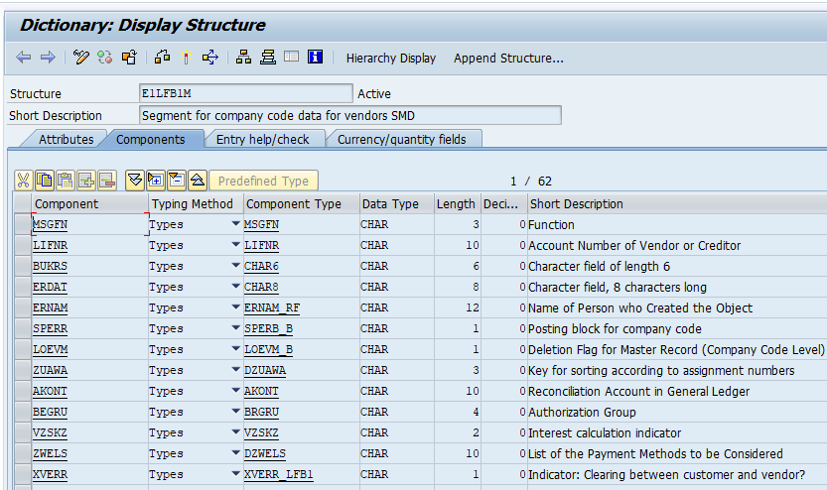Select the row selector for AKONT
Viewport: 827px width, 490px height.
pos(22,392)
